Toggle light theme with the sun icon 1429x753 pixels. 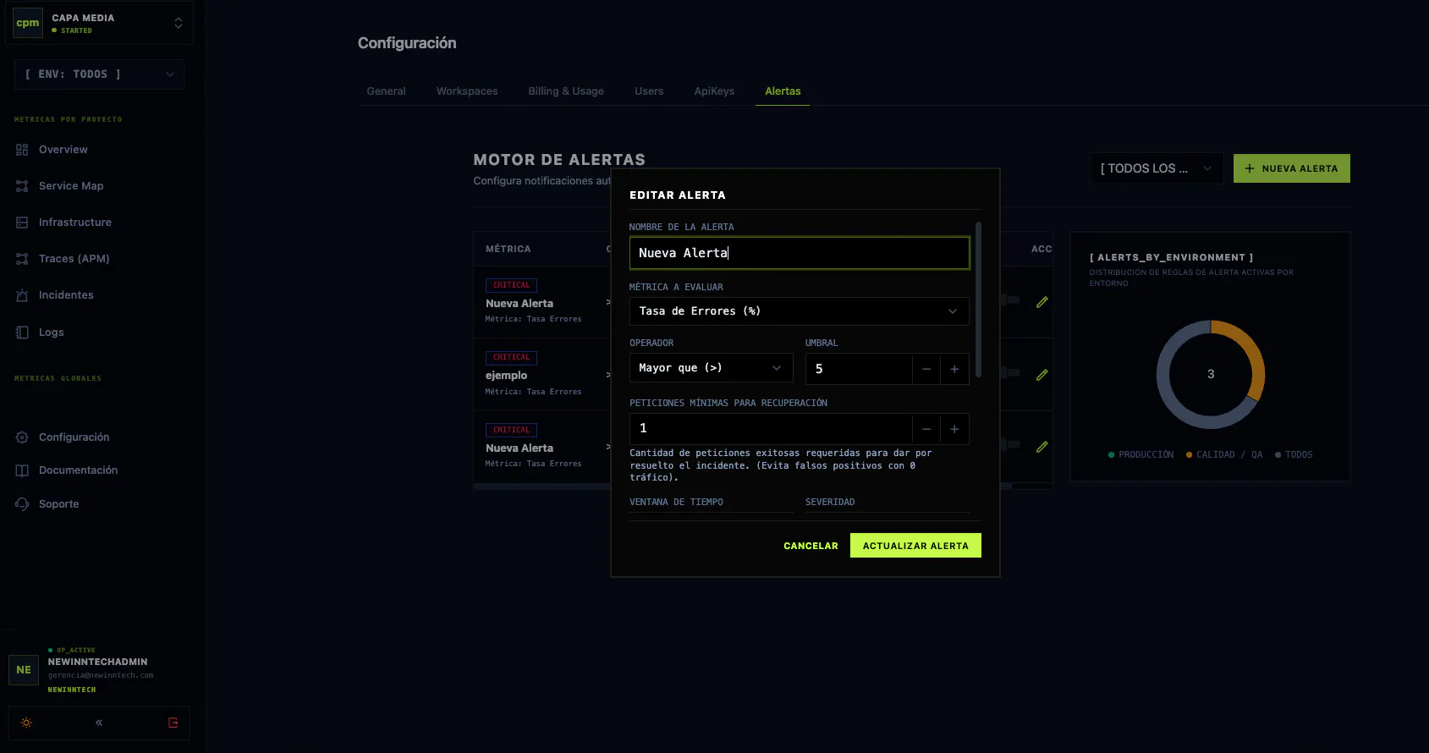point(26,723)
